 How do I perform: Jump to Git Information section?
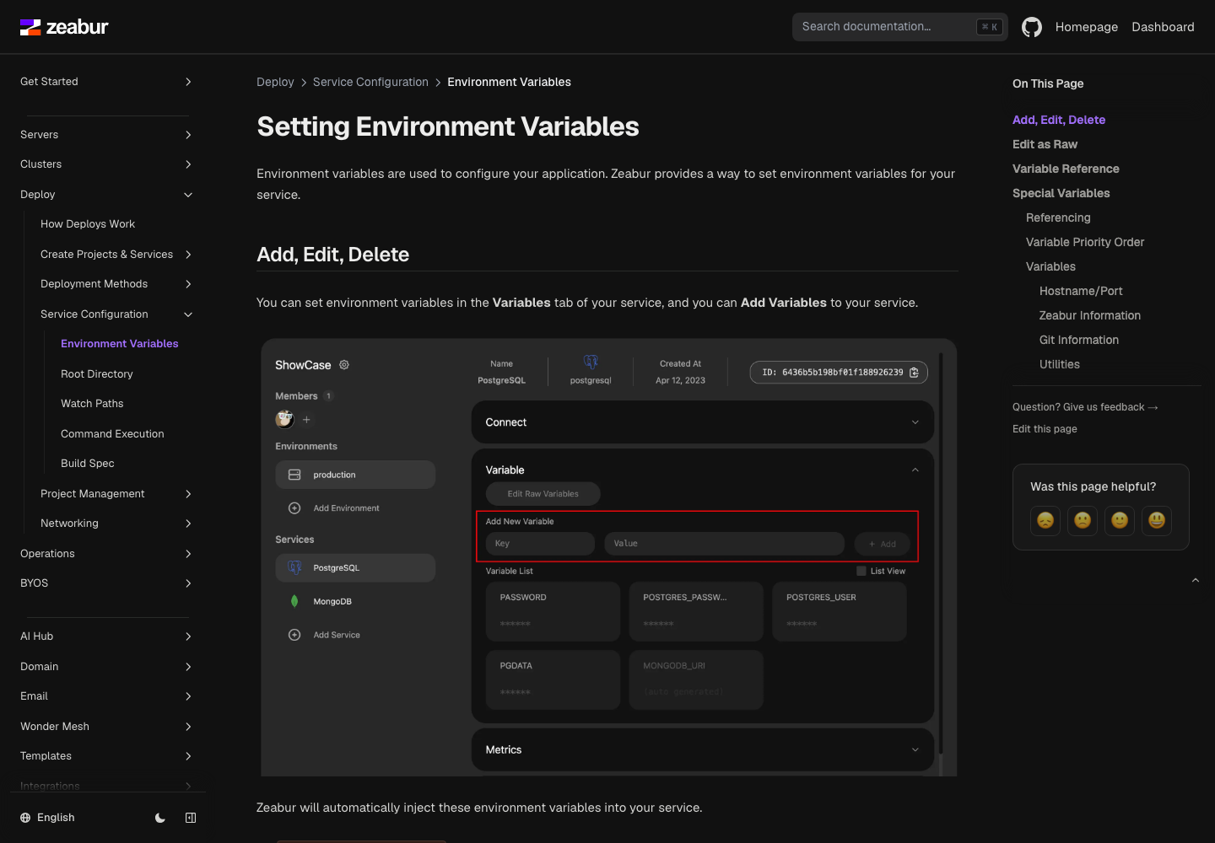(1079, 340)
